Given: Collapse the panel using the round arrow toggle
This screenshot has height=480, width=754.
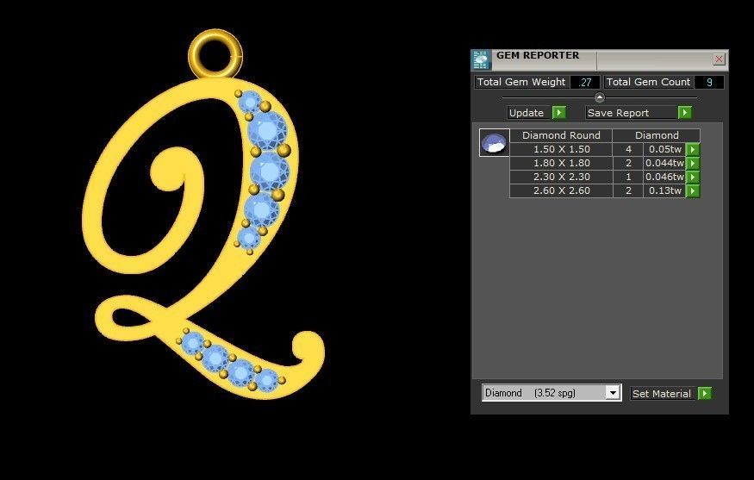Looking at the screenshot, I should [600, 97].
